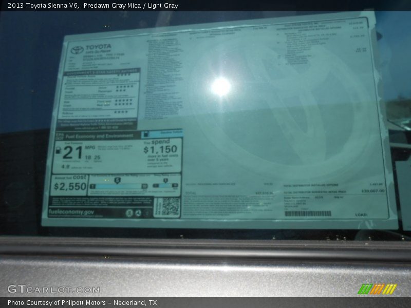
Task: Click the $1,150 fuel spend amount
Action: click(160, 149)
